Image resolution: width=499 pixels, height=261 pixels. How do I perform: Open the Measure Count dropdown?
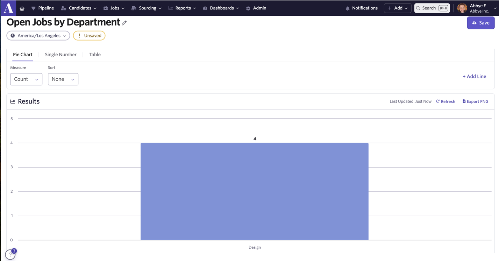pos(26,79)
